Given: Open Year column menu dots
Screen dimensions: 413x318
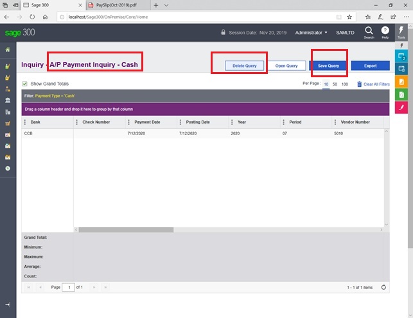Looking at the screenshot, I should (x=232, y=122).
